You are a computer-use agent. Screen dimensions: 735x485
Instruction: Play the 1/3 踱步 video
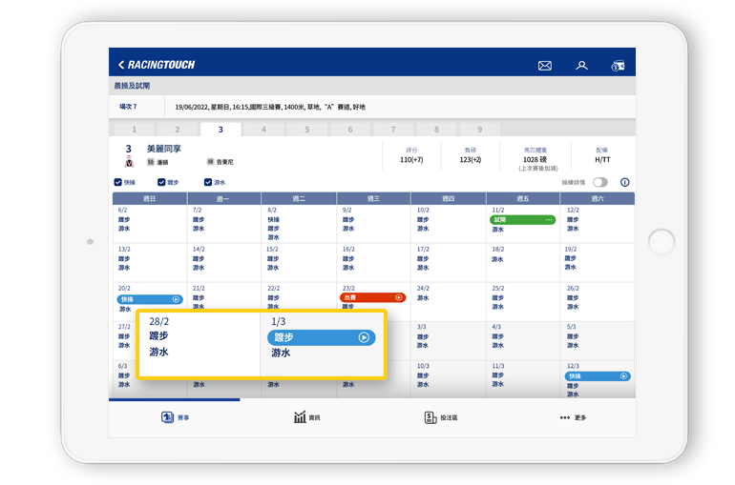coord(364,337)
